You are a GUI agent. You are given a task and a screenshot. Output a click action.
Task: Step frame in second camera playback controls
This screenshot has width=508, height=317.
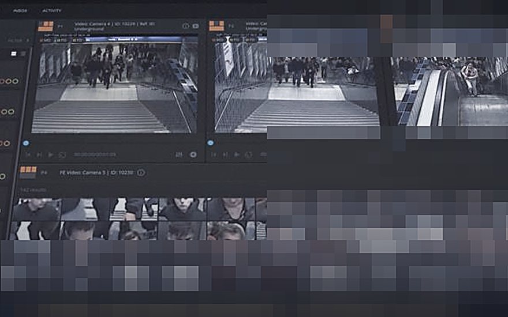pos(225,155)
